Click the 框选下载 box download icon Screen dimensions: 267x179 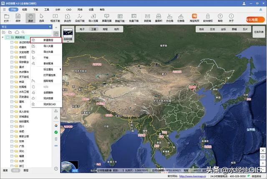click(x=55, y=16)
